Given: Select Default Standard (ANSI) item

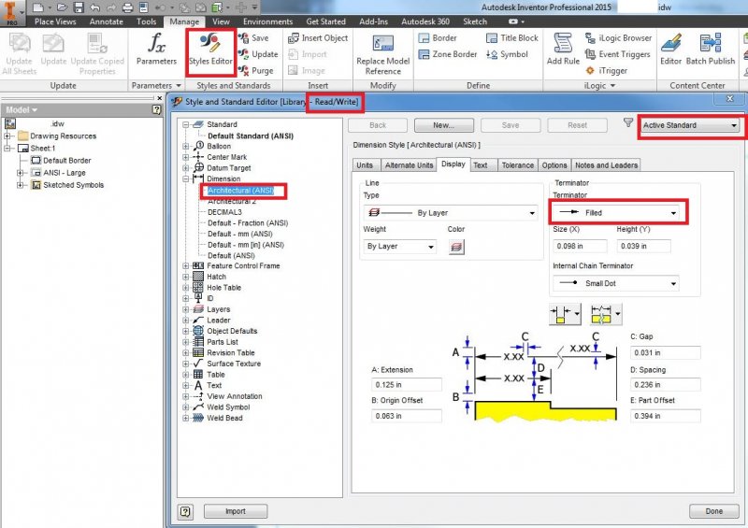Looking at the screenshot, I should 251,136.
